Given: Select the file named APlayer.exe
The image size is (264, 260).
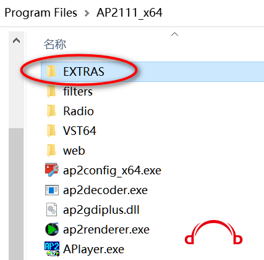Looking at the screenshot, I should pos(93,249).
